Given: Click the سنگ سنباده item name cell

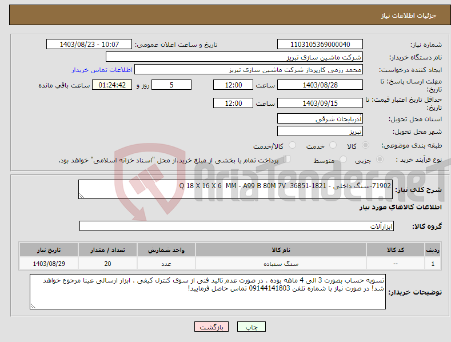Looking at the screenshot, I should tap(281, 264).
